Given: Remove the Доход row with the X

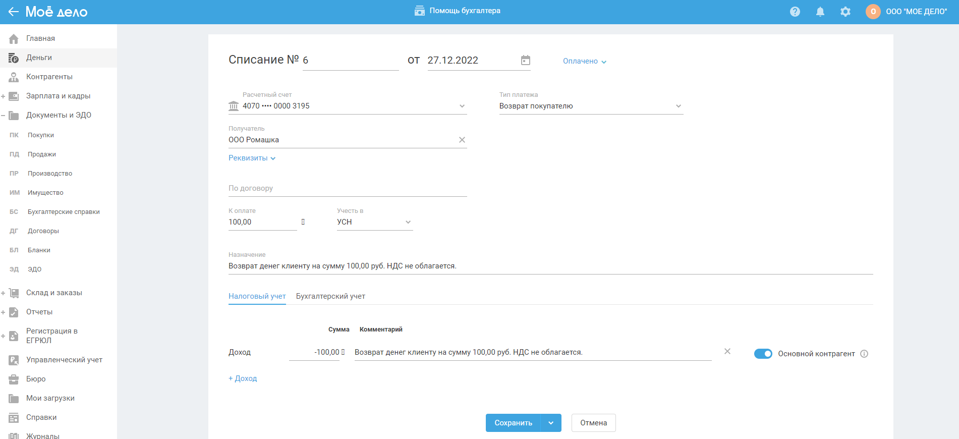Looking at the screenshot, I should 727,351.
